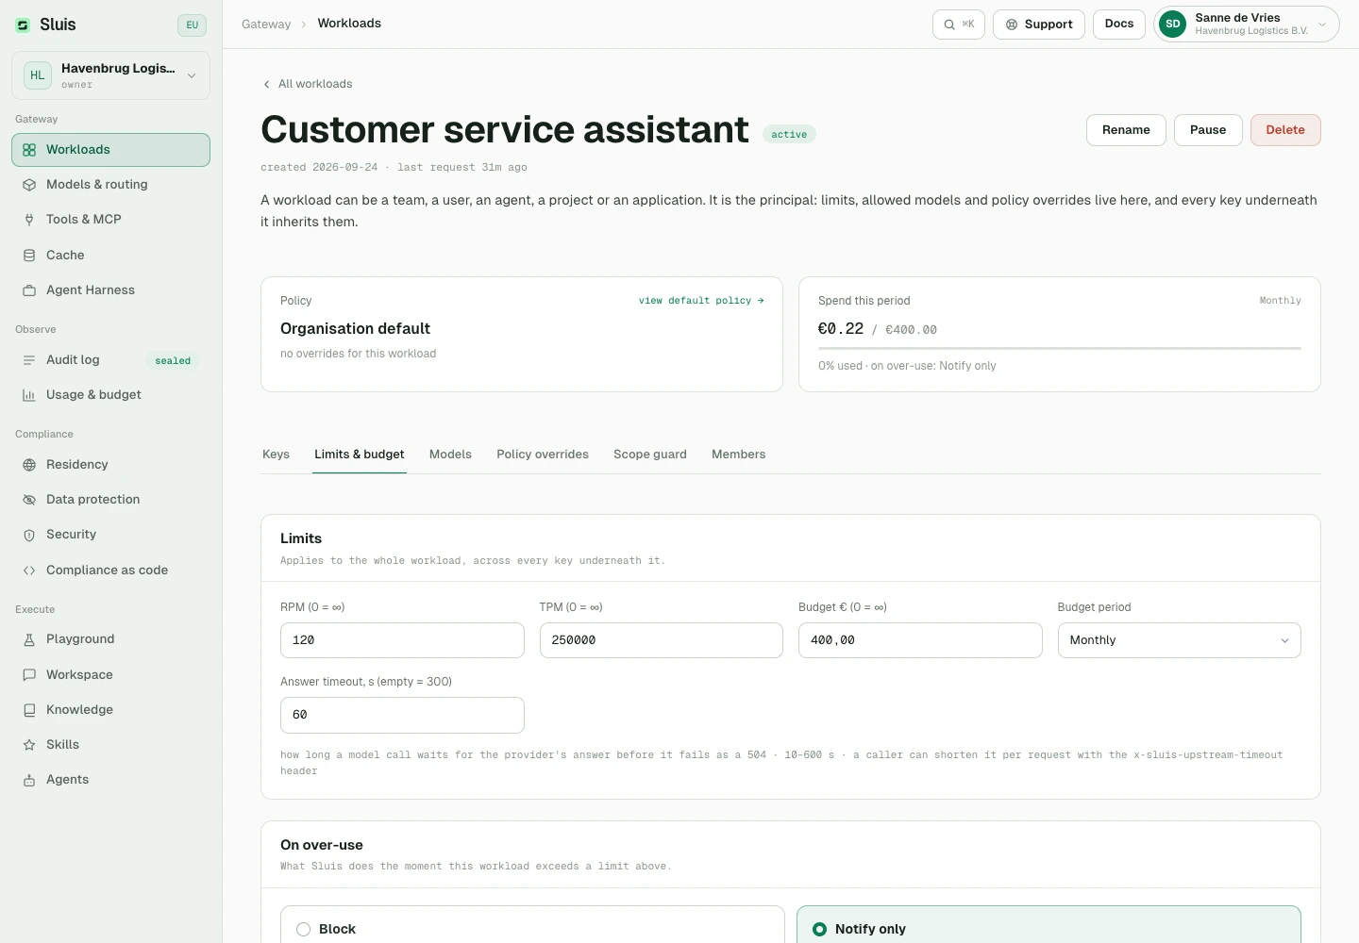
Task: Click the Tools & MCP plug icon
Action: click(29, 220)
